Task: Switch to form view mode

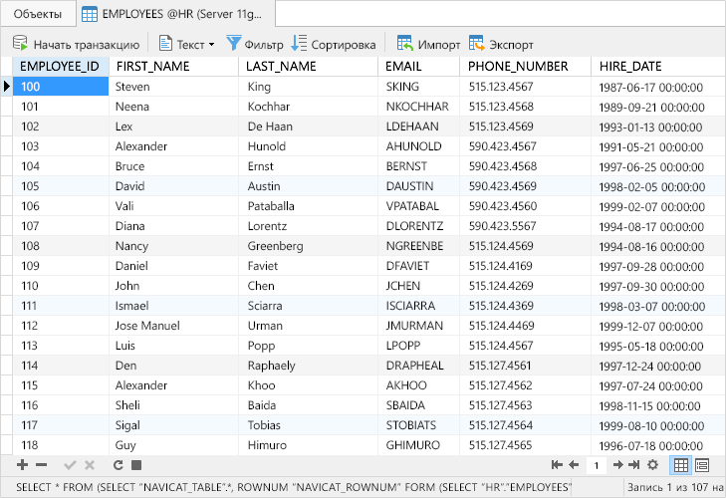Action: click(x=702, y=465)
